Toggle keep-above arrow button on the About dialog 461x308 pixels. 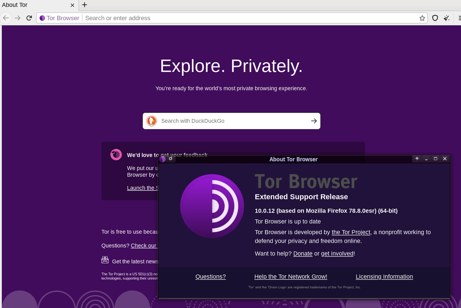[417, 159]
